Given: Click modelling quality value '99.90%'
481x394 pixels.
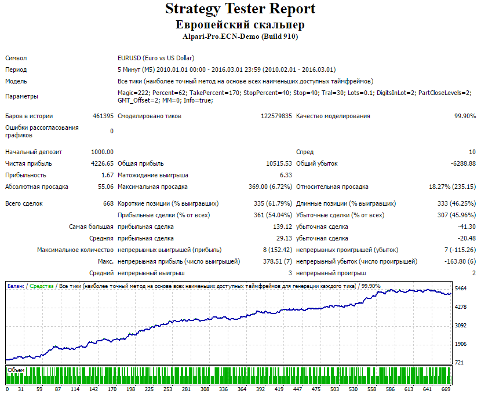Looking at the screenshot, I should [x=465, y=116].
